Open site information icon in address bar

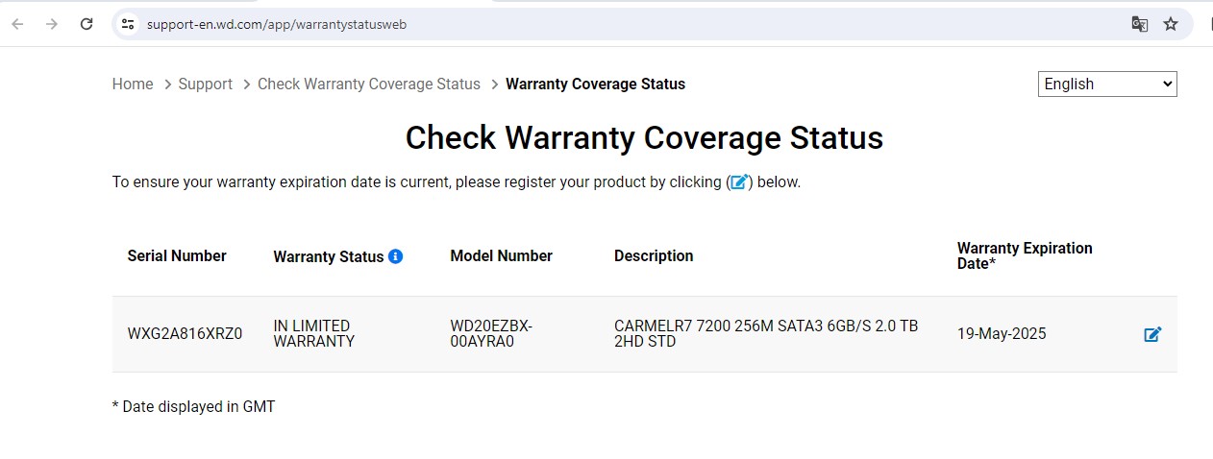(x=128, y=24)
